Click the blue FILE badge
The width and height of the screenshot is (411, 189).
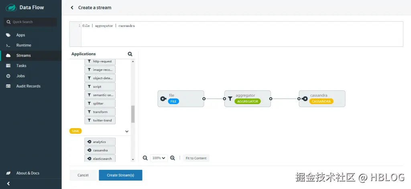pyautogui.click(x=173, y=101)
